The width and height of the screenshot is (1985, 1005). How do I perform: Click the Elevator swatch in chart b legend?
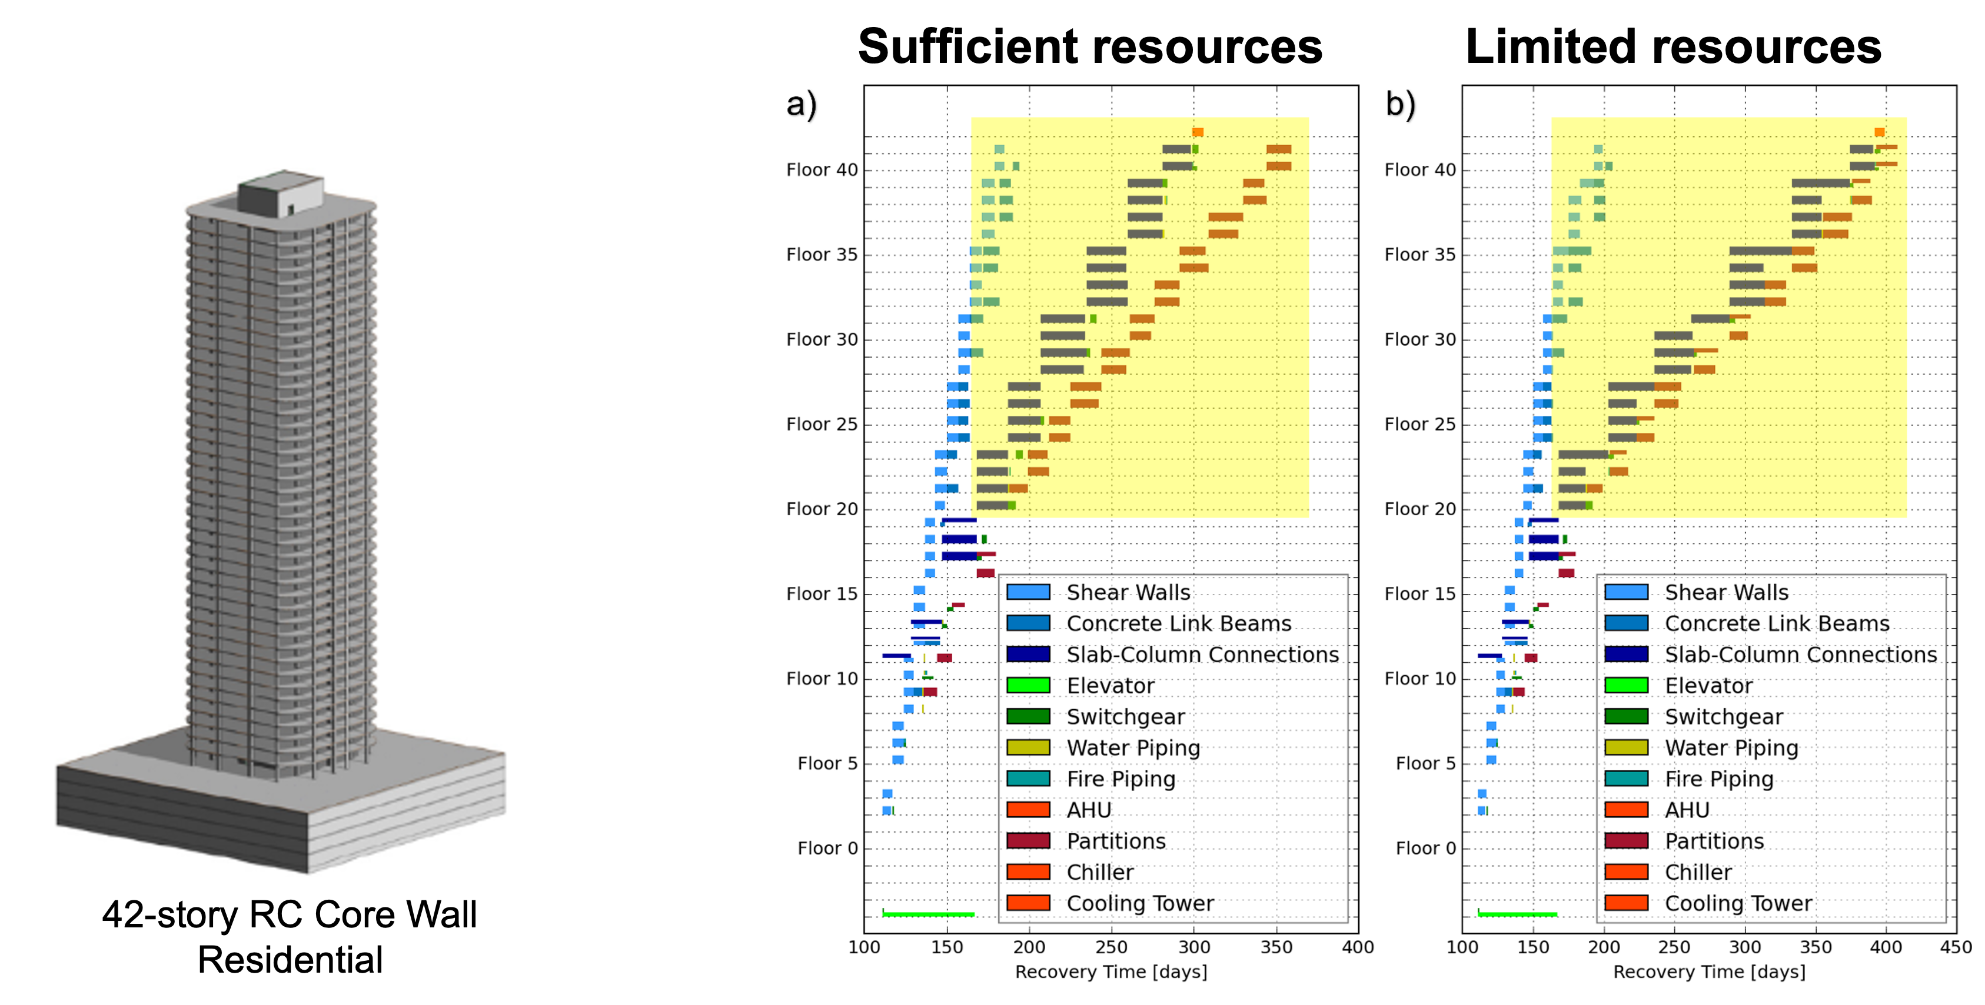[x=1626, y=686]
